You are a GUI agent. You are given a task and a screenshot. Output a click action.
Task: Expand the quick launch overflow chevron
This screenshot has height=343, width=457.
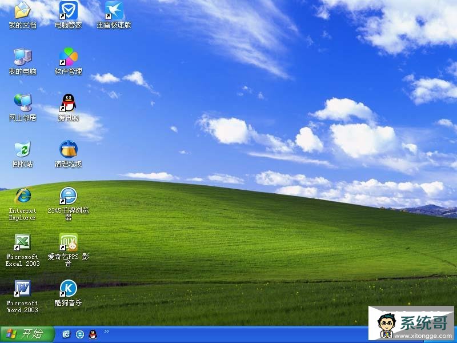pyautogui.click(x=106, y=332)
